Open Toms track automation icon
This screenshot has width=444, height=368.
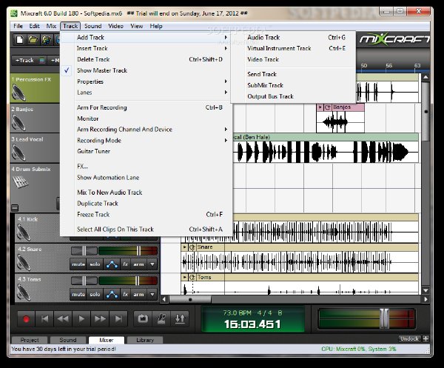point(112,295)
